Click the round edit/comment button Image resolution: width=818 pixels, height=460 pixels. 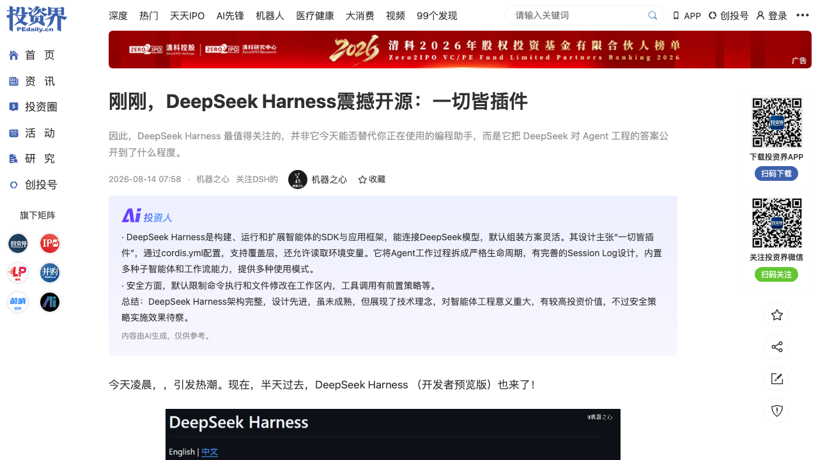(776, 378)
